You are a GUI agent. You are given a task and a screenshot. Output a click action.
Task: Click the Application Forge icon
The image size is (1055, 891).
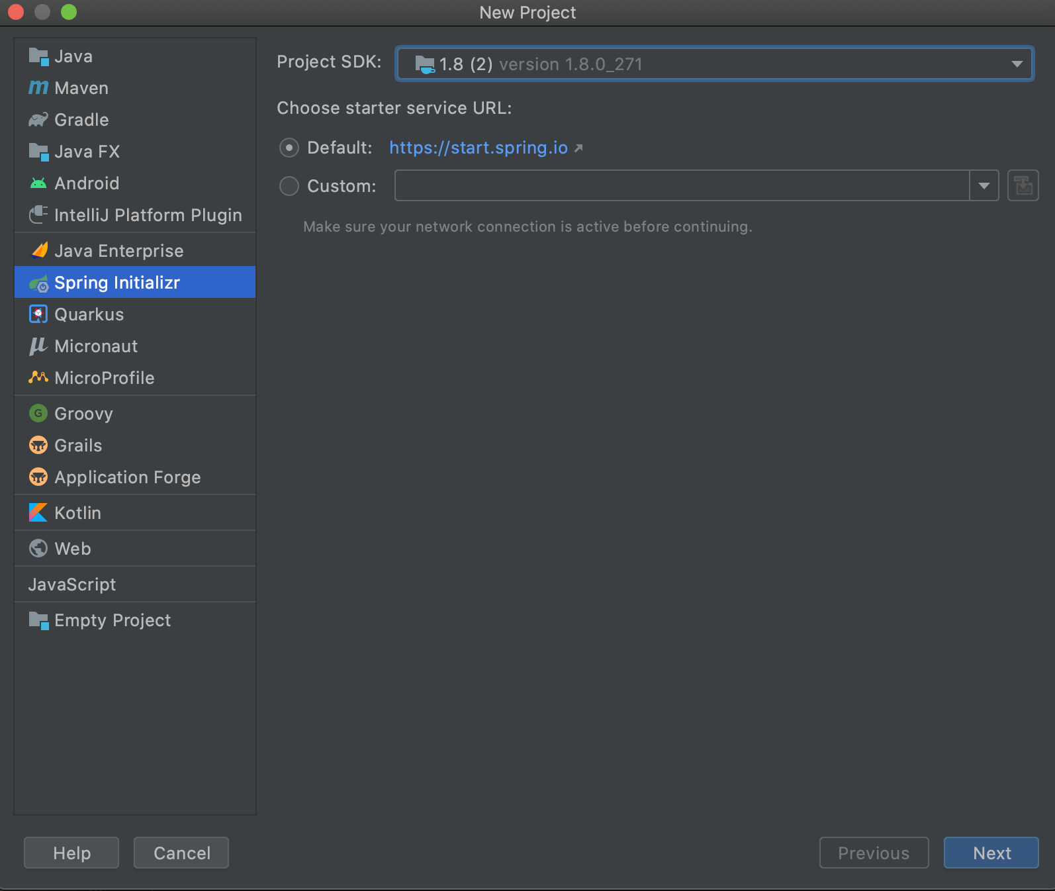[38, 477]
